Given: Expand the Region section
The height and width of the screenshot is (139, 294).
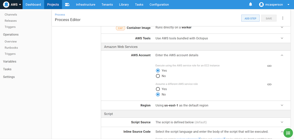Looking at the screenshot, I should pyautogui.click(x=282, y=105).
